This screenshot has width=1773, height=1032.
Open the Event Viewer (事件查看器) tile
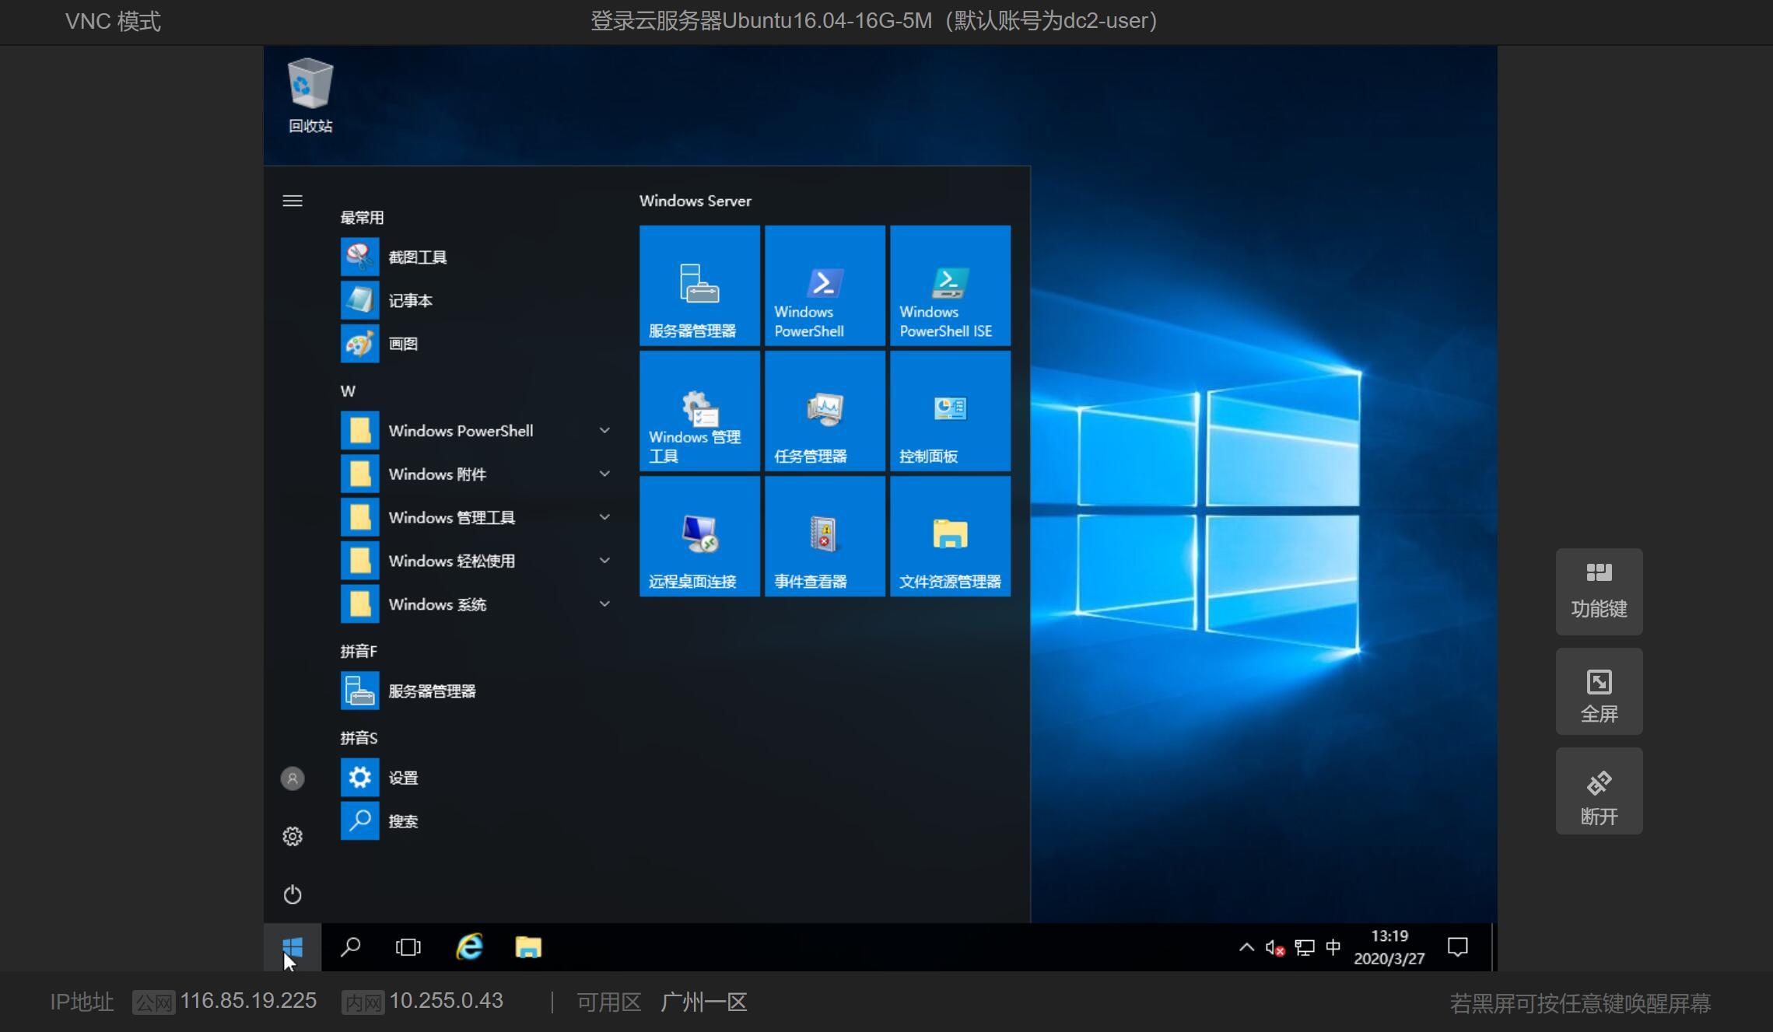point(825,536)
